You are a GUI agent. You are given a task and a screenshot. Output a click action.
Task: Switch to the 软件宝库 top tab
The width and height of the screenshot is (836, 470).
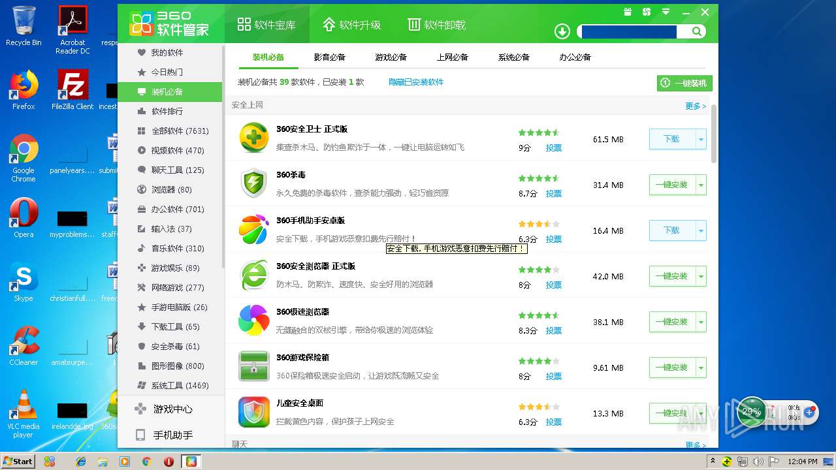tap(266, 25)
